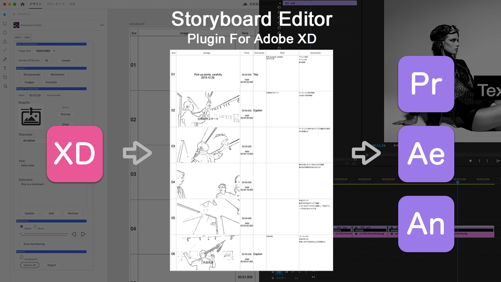Click the Create button for a new storyboard

pyautogui.click(x=65, y=60)
